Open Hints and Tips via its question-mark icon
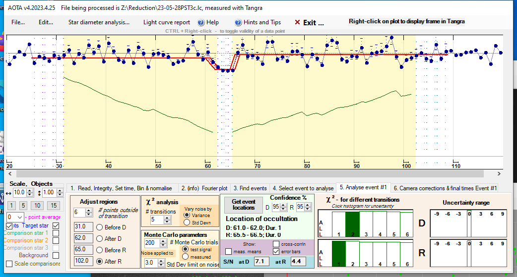 (238, 22)
